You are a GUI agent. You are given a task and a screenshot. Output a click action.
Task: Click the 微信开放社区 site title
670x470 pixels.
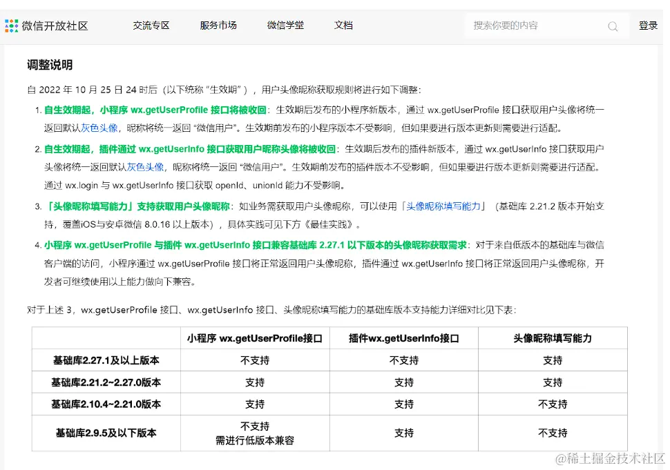tap(55, 26)
